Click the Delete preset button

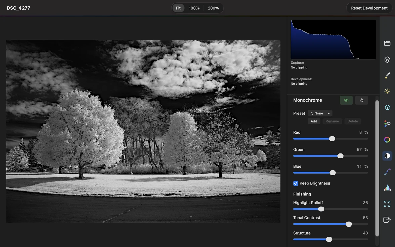point(353,121)
